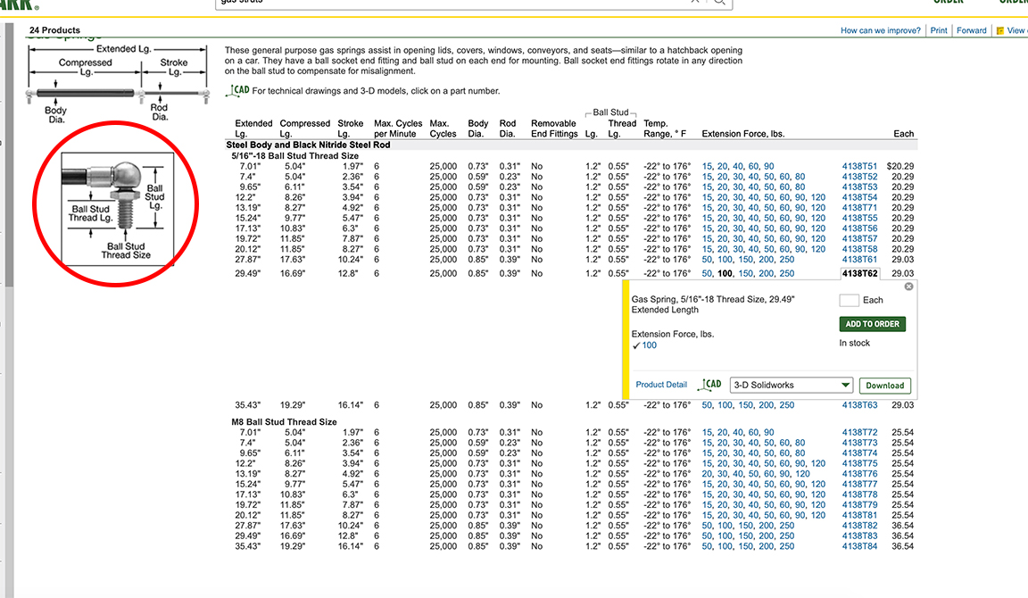
Task: Open part number 4138T54
Action: tap(858, 197)
